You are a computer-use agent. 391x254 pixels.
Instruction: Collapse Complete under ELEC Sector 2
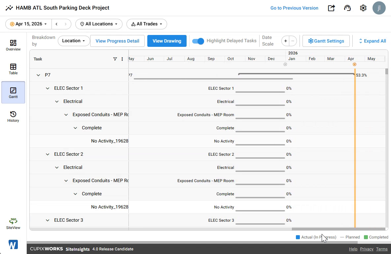[x=75, y=194]
